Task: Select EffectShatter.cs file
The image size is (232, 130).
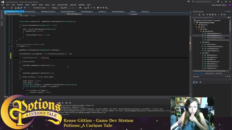Action: click(212, 64)
